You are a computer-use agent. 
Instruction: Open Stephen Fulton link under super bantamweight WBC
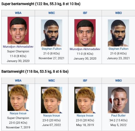coord(52,49)
